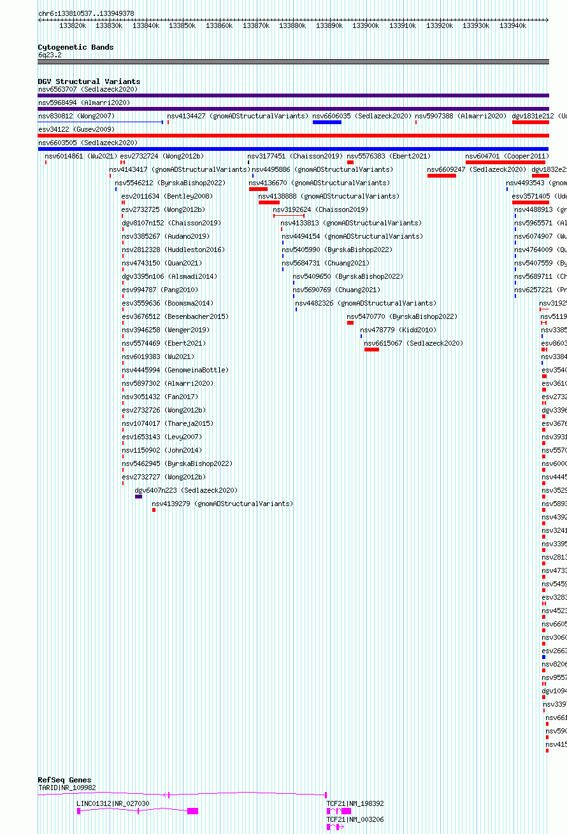Open variant nsv4495886 gnomAD label

(322, 169)
